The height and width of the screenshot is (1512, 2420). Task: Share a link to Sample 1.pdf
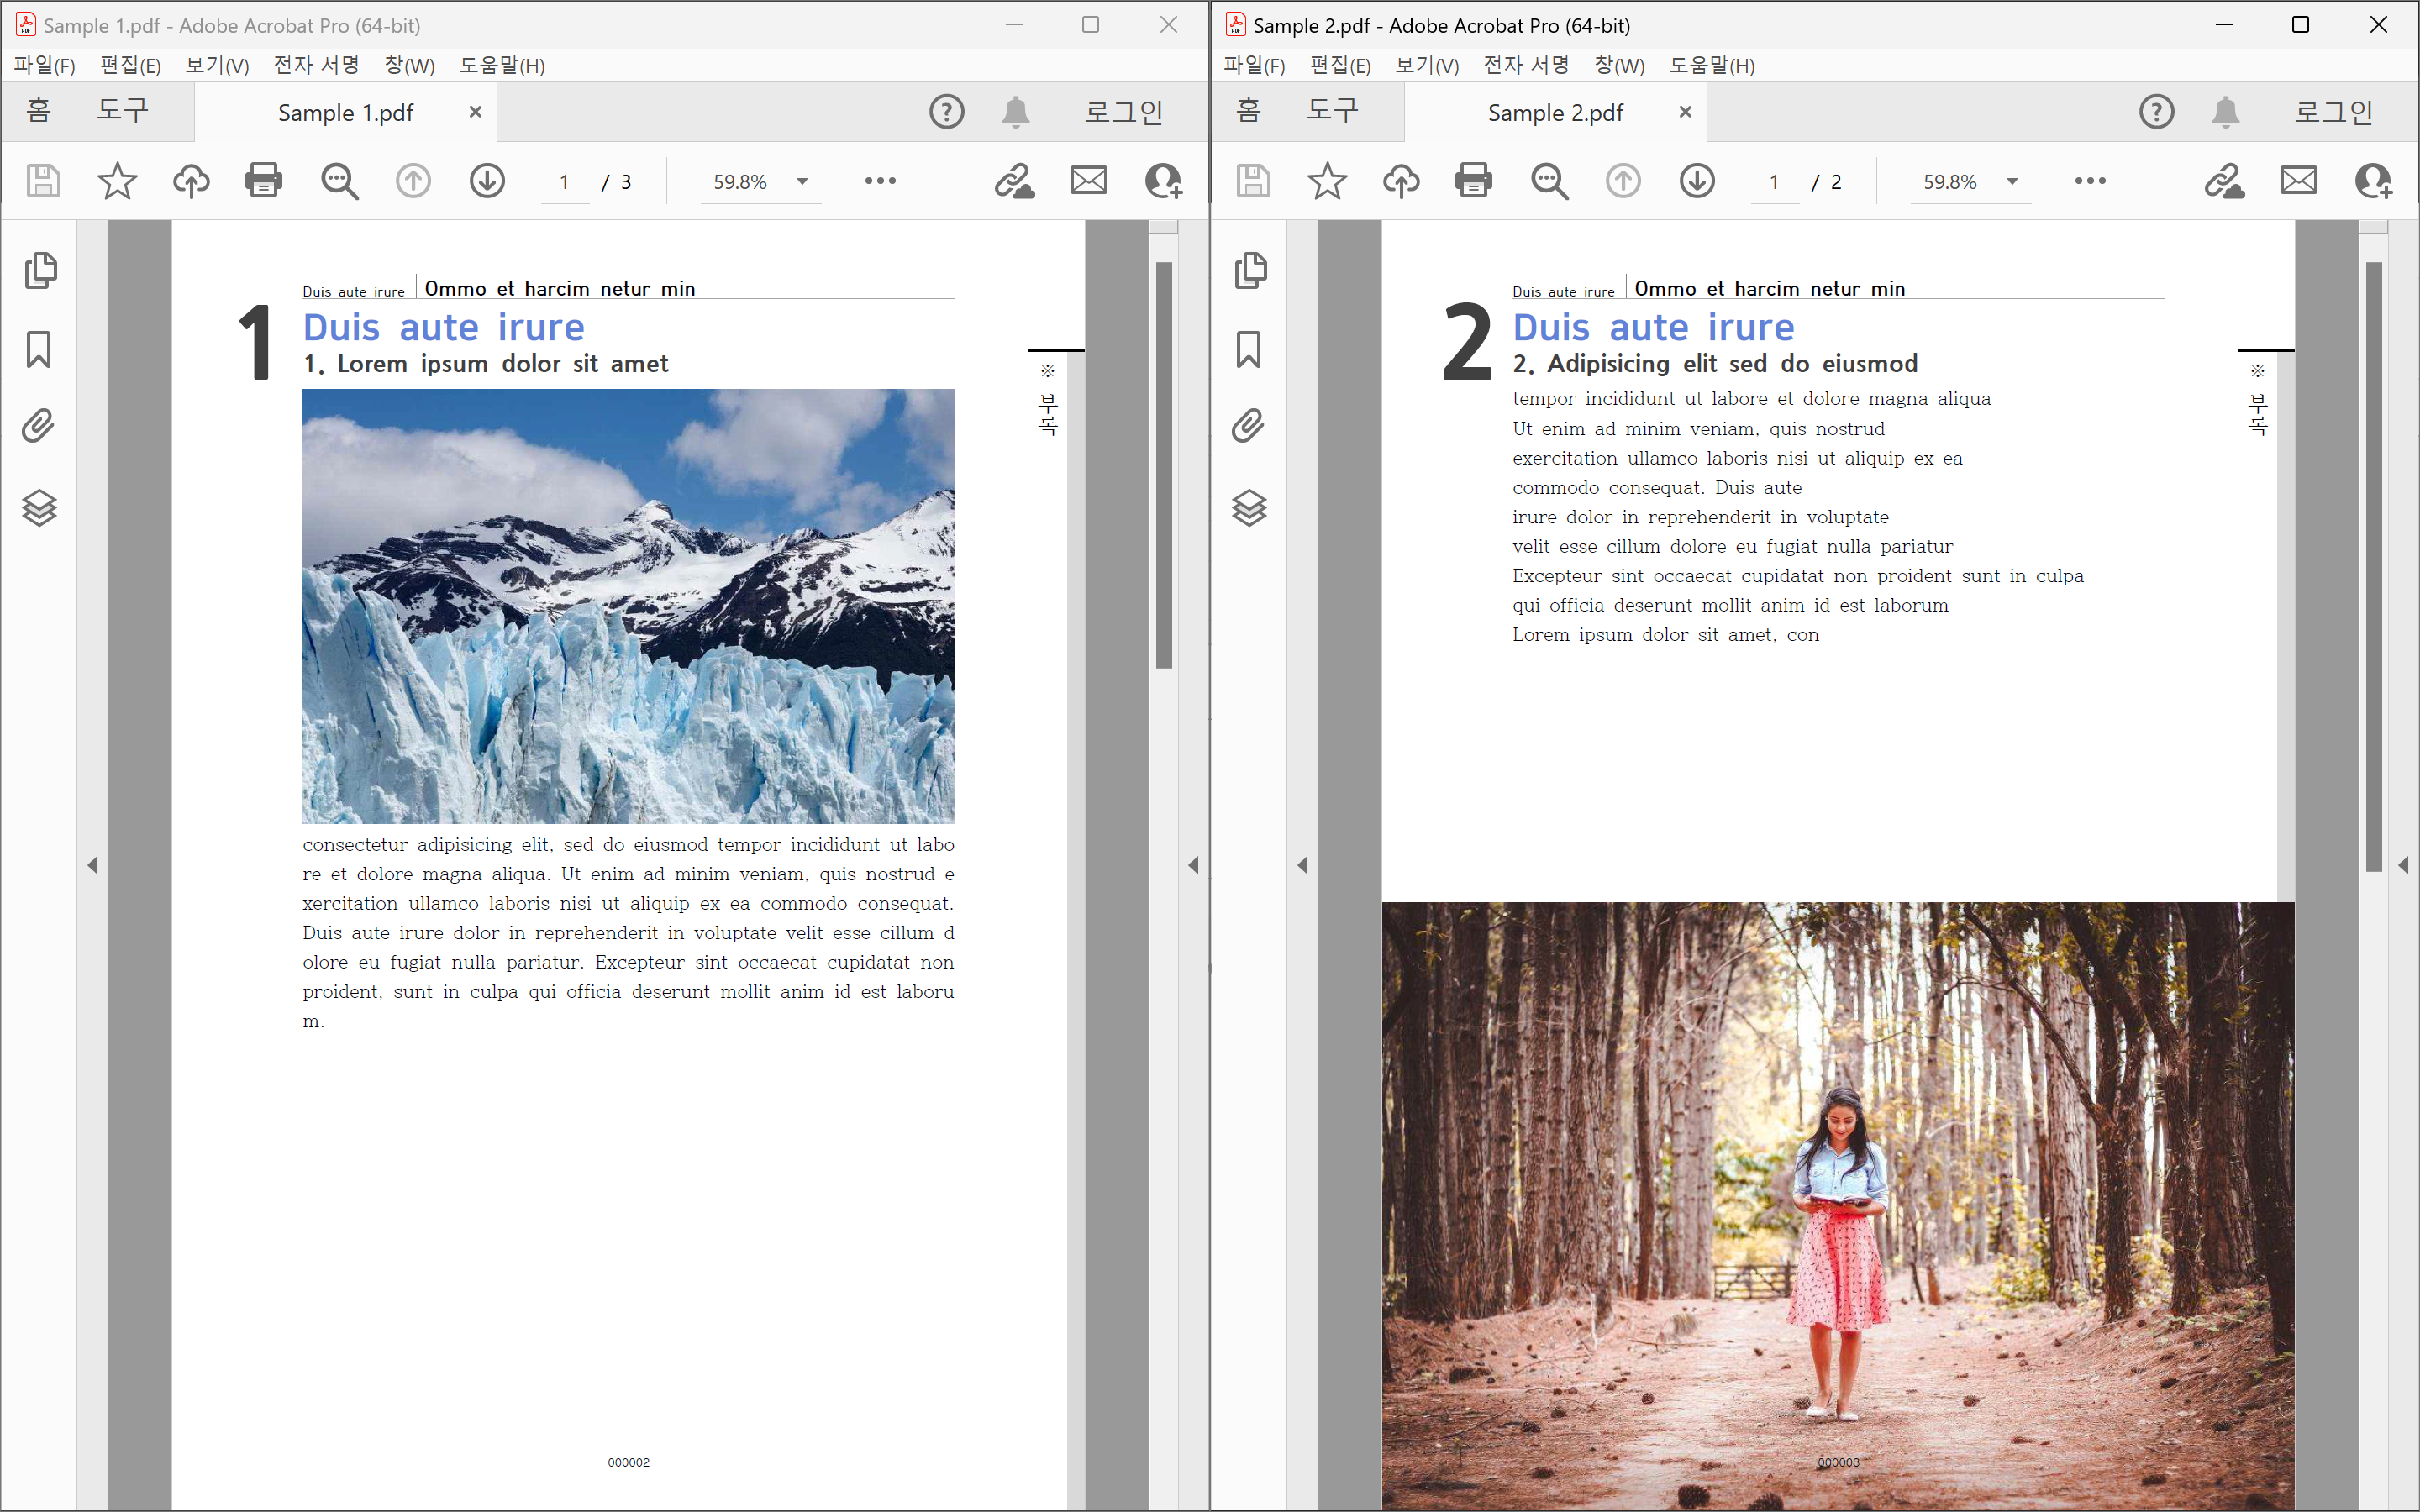pos(1014,181)
